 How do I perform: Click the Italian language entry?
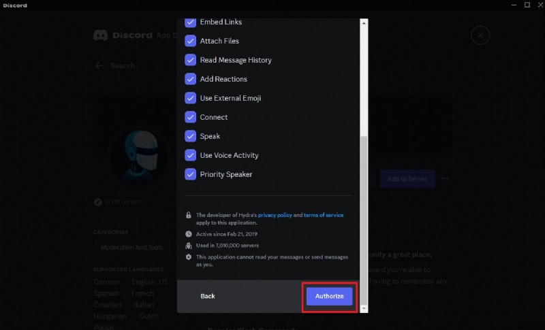click(144, 305)
